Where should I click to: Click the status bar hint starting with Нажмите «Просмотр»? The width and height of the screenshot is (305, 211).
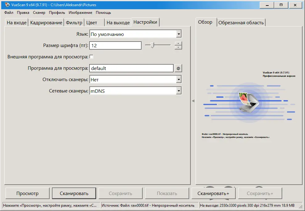pyautogui.click(x=51, y=205)
